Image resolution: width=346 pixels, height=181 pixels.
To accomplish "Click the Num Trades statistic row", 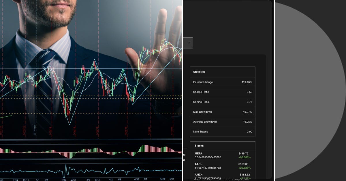I will 223,132.
